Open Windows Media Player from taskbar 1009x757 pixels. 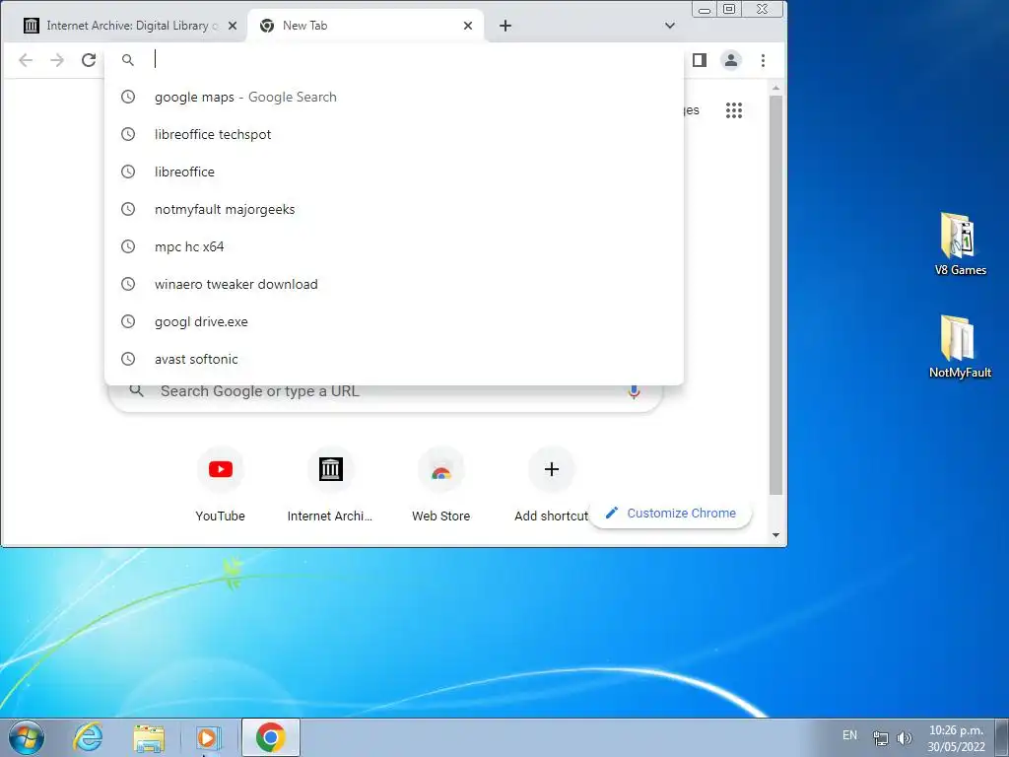pyautogui.click(x=209, y=737)
